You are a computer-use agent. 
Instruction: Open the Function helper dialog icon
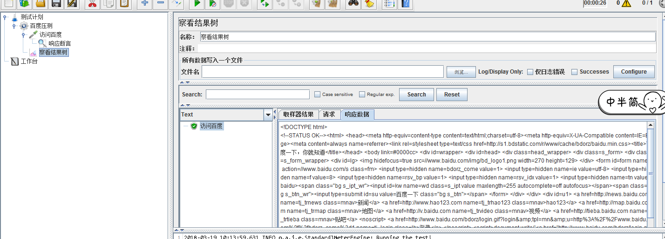tap(389, 4)
